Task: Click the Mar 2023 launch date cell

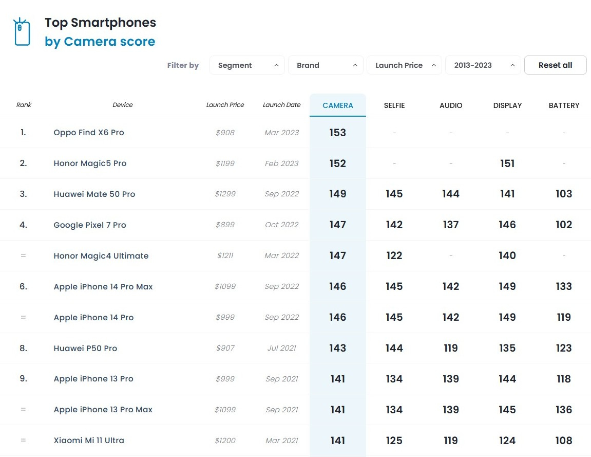Action: coord(281,133)
